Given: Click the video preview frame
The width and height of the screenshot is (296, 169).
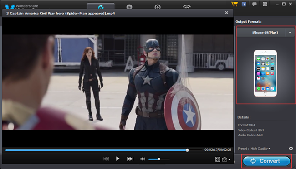Looking at the screenshot, I should (117, 82).
